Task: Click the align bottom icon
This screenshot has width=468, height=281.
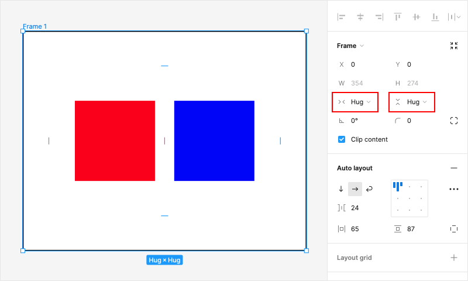Action: coord(435,17)
